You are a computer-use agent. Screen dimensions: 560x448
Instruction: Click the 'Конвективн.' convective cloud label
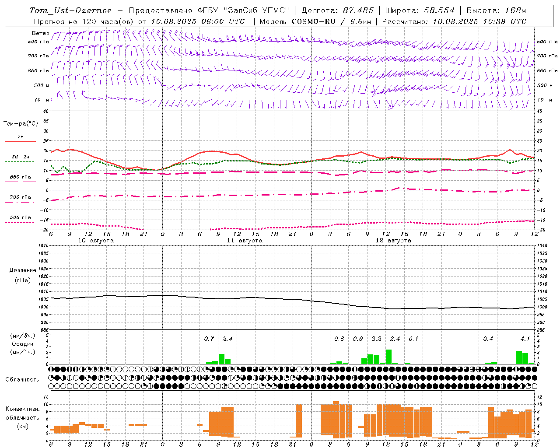23,409
